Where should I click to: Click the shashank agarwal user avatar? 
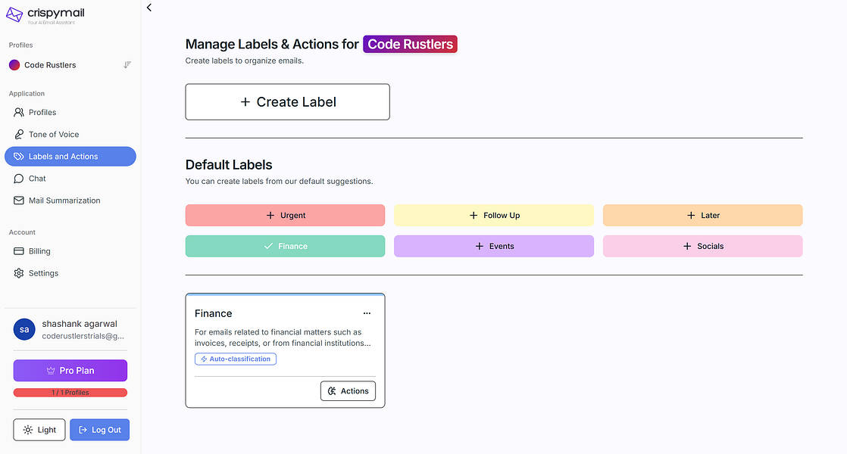coord(24,329)
